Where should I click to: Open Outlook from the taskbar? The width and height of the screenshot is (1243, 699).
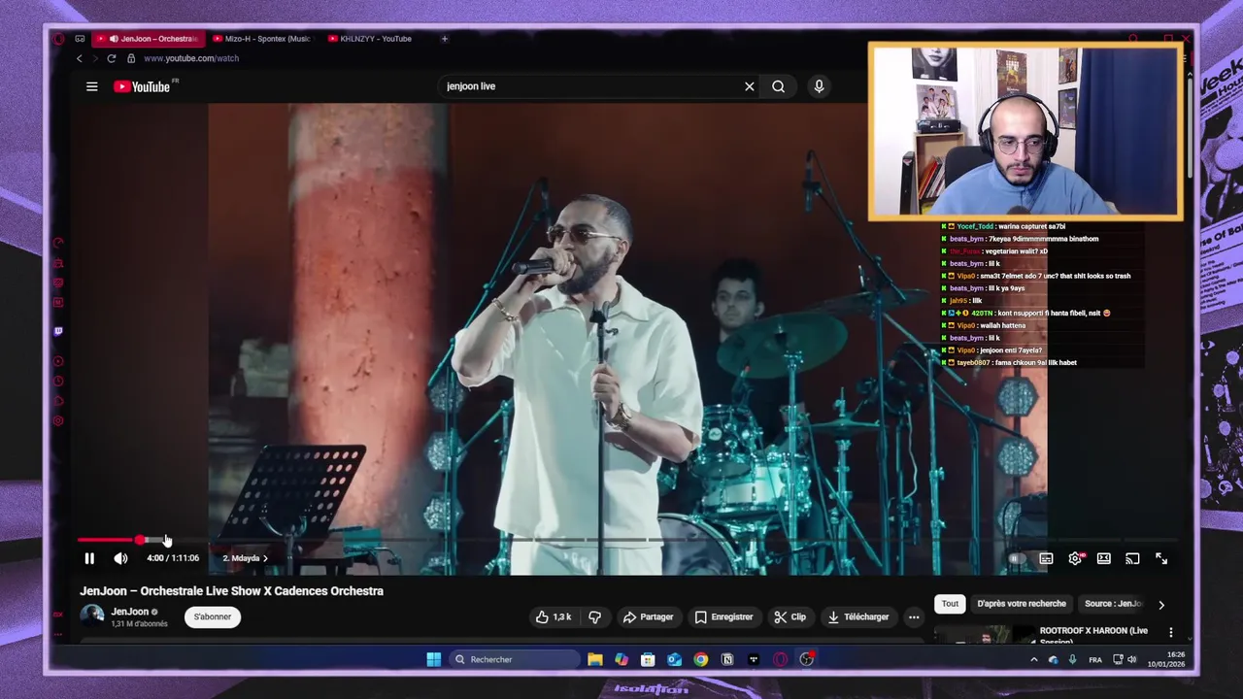[x=674, y=659]
